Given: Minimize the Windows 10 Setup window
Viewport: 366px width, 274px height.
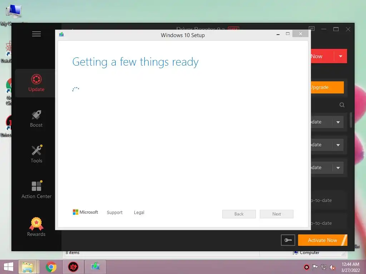Looking at the screenshot, I should tap(278, 34).
